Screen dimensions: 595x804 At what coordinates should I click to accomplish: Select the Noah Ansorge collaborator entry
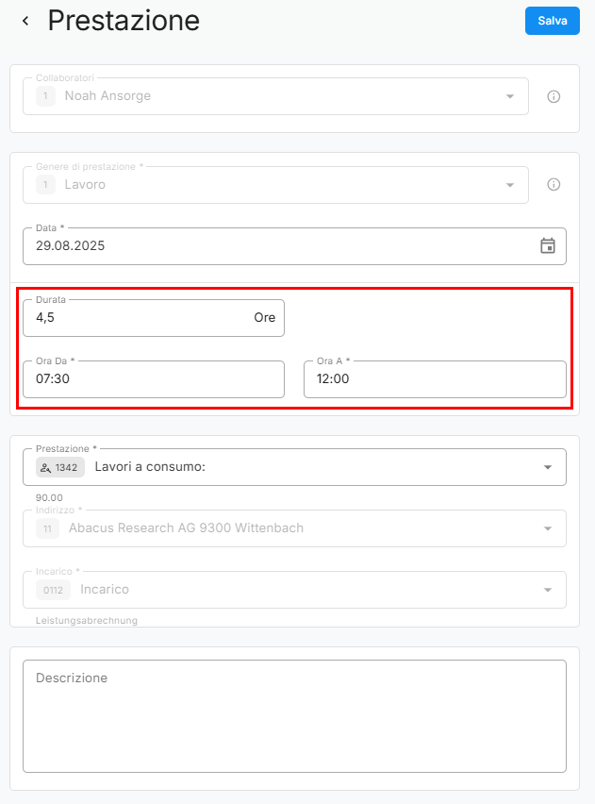[107, 96]
